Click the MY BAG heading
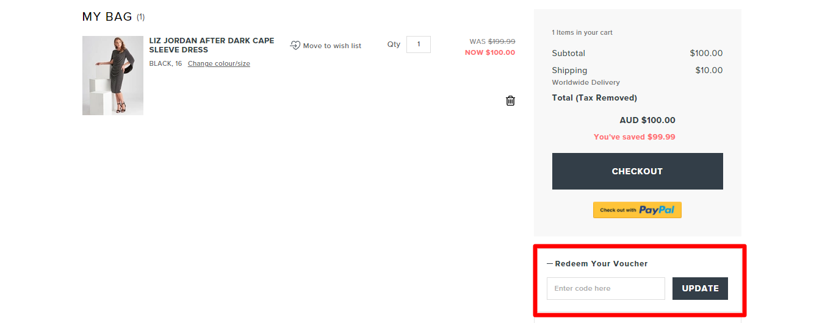 pos(107,16)
